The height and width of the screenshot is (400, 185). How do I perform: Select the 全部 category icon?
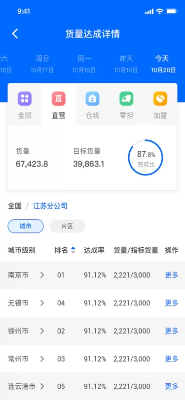coord(25,99)
